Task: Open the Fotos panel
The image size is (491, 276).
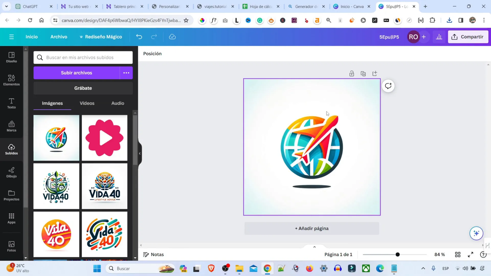Action: coord(11,246)
